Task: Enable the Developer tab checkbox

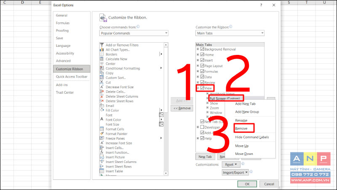Action: click(202, 127)
